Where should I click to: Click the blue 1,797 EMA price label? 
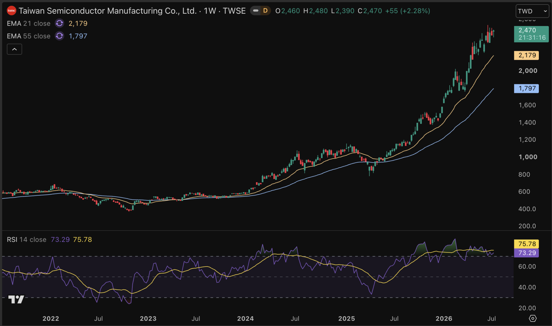(527, 88)
